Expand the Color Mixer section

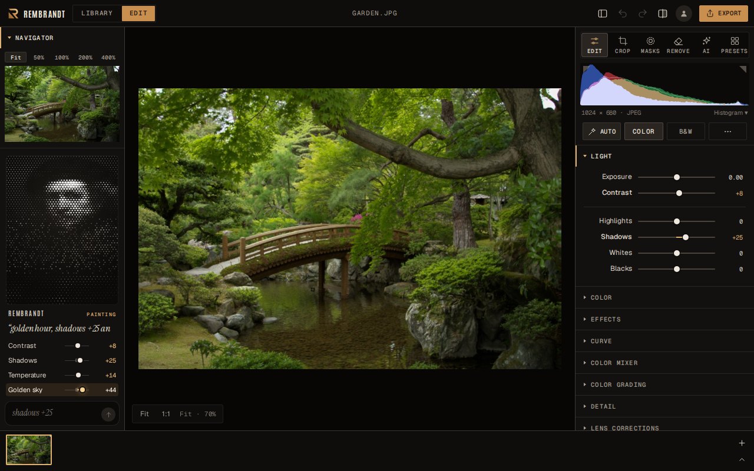click(664, 363)
